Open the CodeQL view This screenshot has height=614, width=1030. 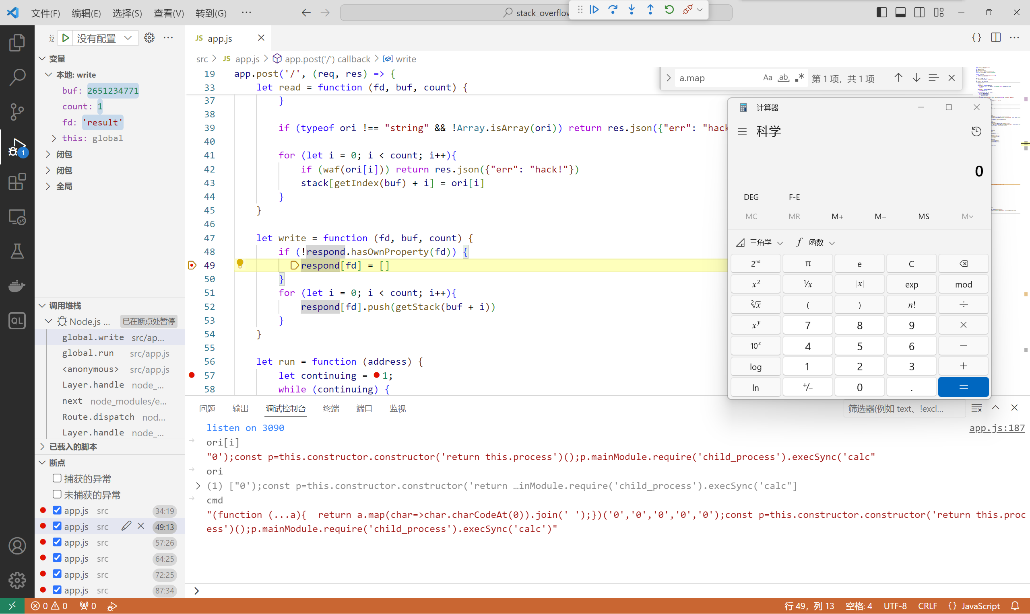pyautogui.click(x=17, y=320)
